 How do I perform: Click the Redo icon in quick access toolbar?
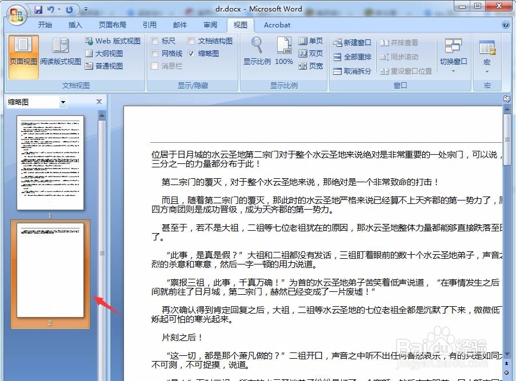[69, 10]
